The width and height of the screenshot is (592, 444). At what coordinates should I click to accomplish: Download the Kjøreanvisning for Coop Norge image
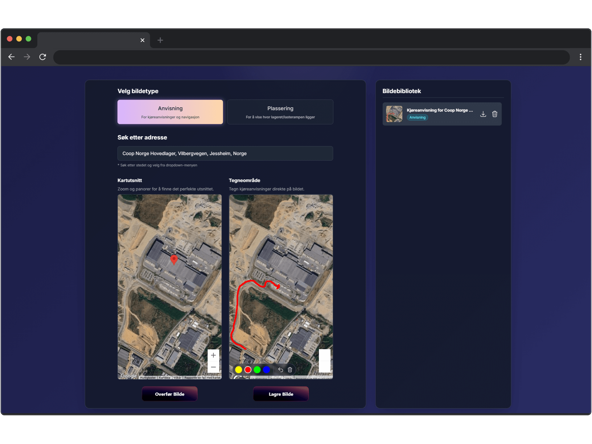point(483,114)
